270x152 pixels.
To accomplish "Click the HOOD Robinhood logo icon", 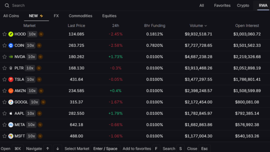I will 11,34.
